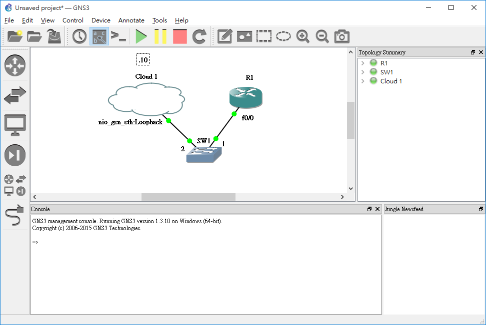The width and height of the screenshot is (486, 325).
Task: Close the Console panel
Action: tap(377, 209)
